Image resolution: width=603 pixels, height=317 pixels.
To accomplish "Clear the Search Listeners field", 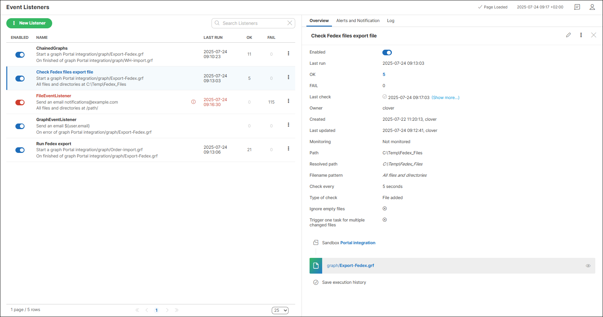I will tap(290, 23).
